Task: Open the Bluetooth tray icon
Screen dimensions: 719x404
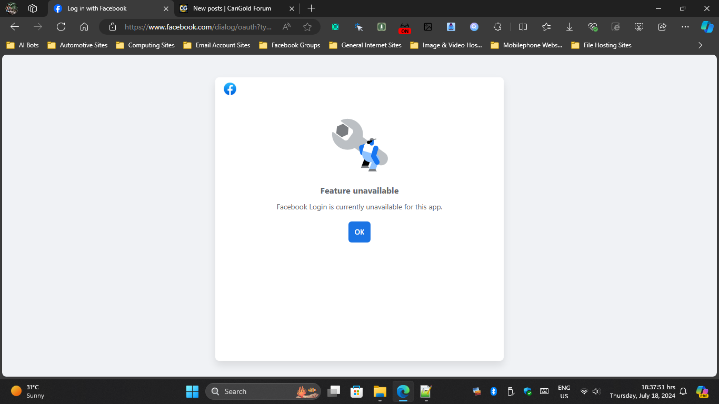Action: coord(494,391)
